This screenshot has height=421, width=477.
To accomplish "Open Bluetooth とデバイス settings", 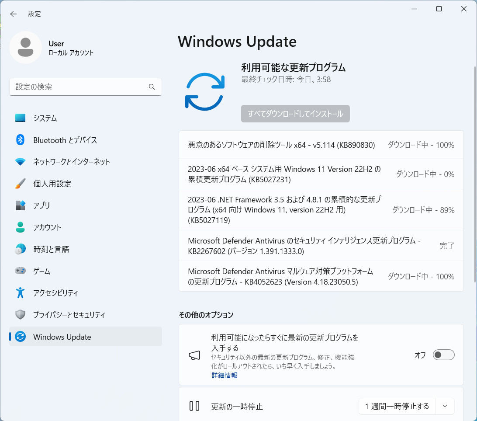I will [x=86, y=140].
